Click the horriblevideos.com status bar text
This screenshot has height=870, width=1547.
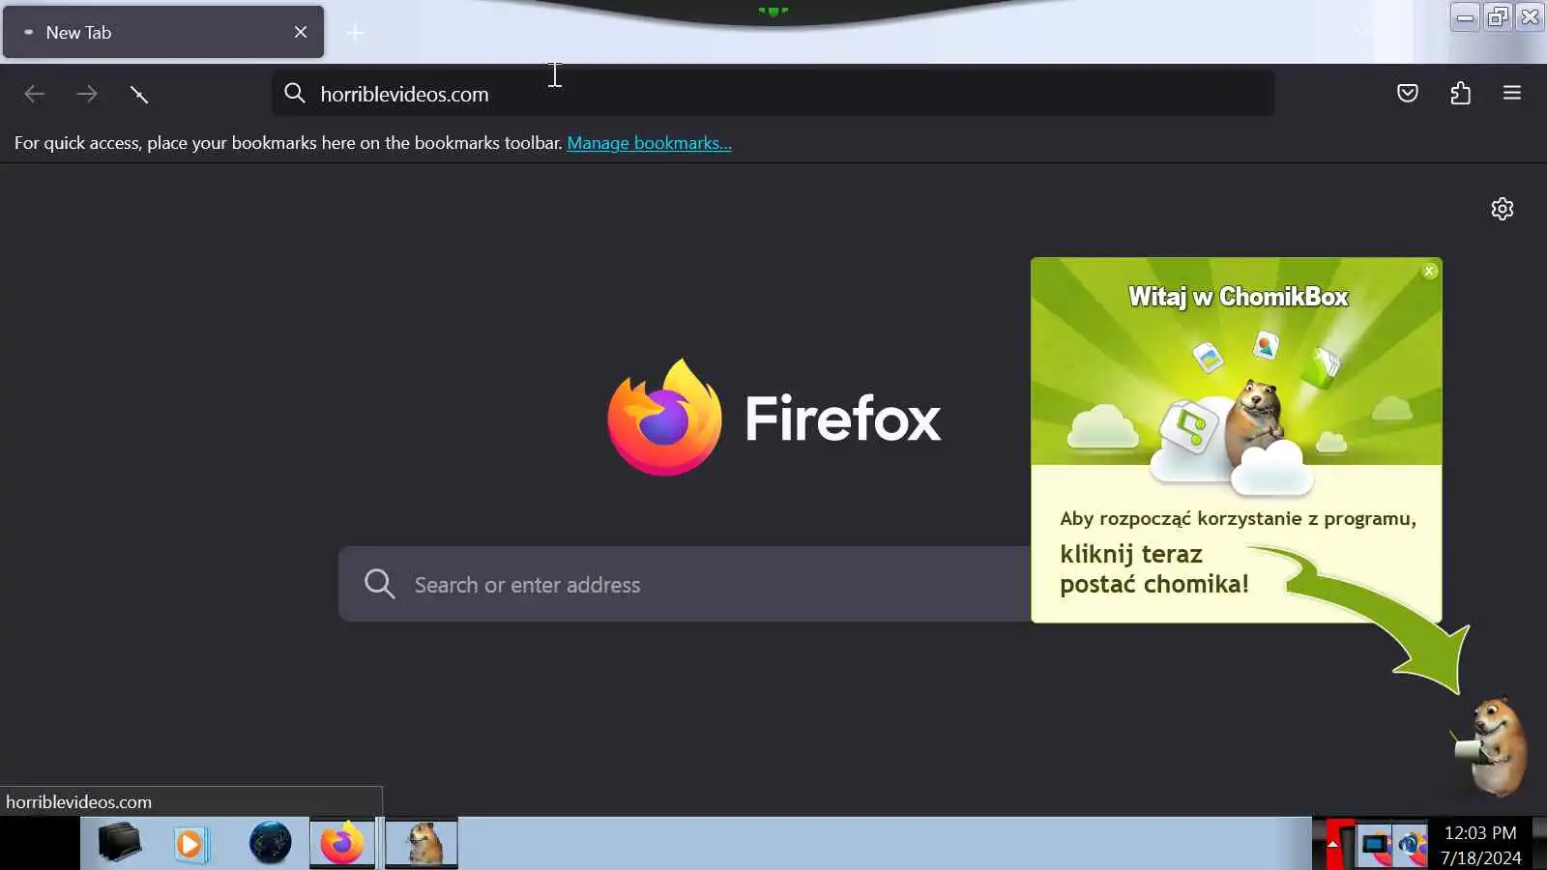pyautogui.click(x=79, y=801)
